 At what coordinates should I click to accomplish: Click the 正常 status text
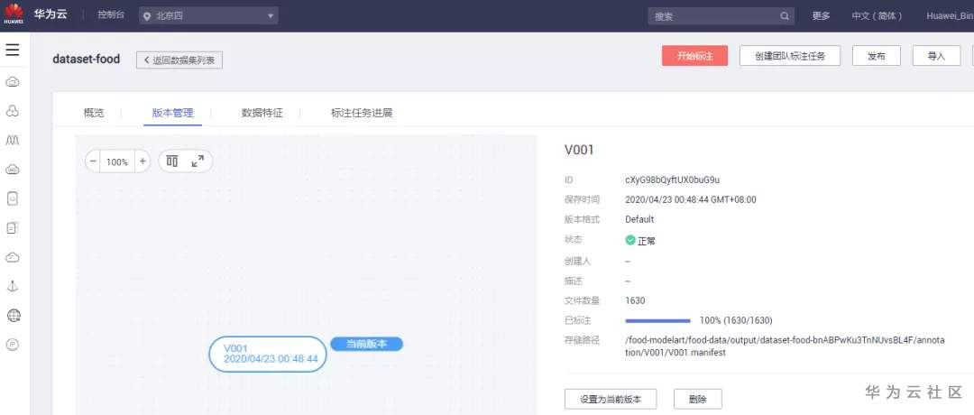click(647, 241)
